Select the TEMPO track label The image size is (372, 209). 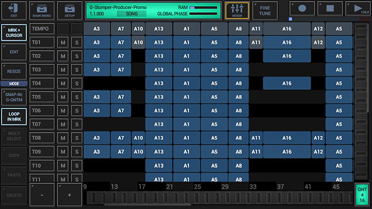point(42,28)
